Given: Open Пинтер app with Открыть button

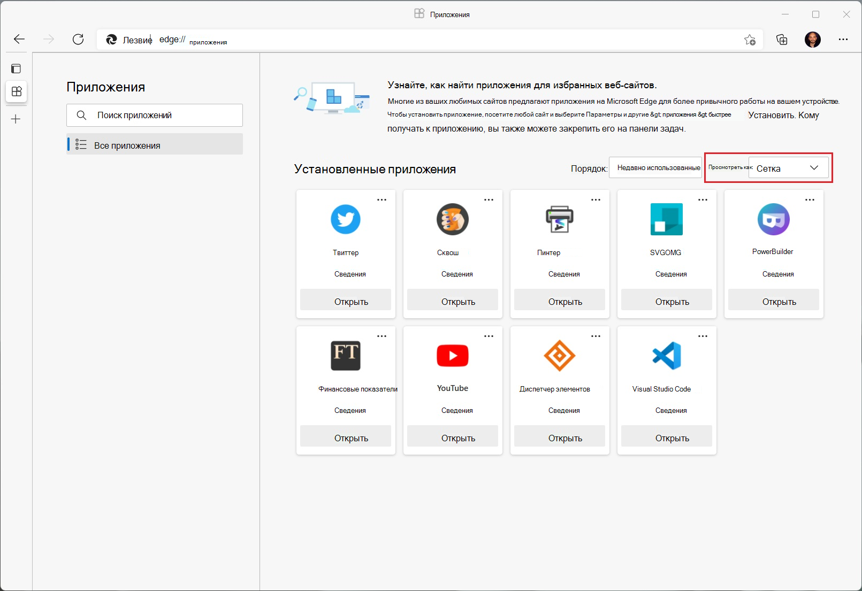Looking at the screenshot, I should tap(560, 301).
